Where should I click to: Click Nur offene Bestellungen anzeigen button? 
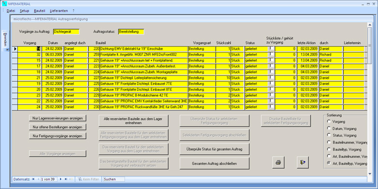[58, 127]
